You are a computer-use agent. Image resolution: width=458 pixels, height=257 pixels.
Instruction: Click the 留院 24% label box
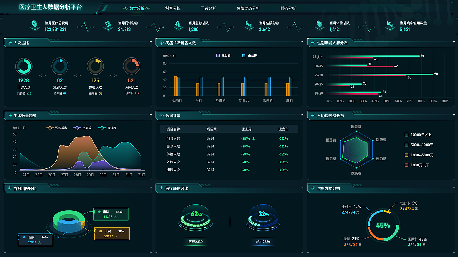point(35,240)
